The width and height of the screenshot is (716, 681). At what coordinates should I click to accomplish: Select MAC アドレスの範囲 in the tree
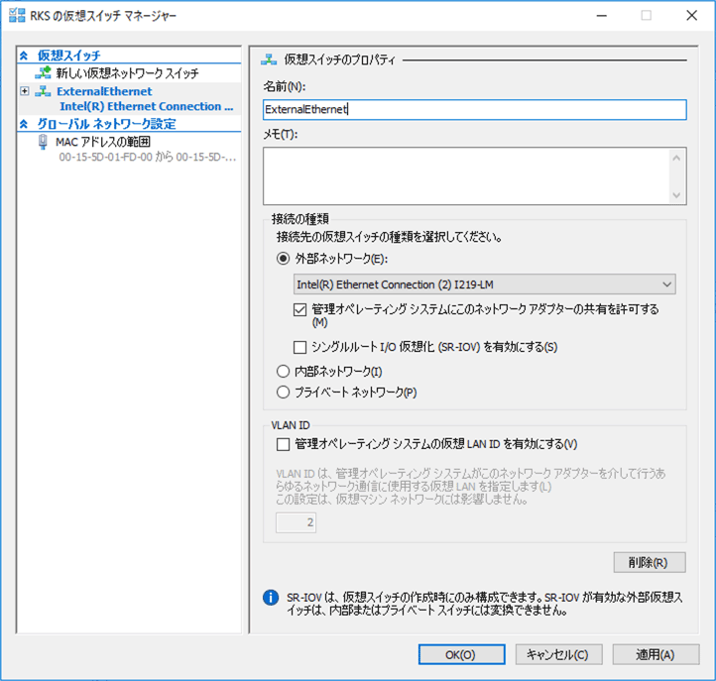tap(103, 142)
